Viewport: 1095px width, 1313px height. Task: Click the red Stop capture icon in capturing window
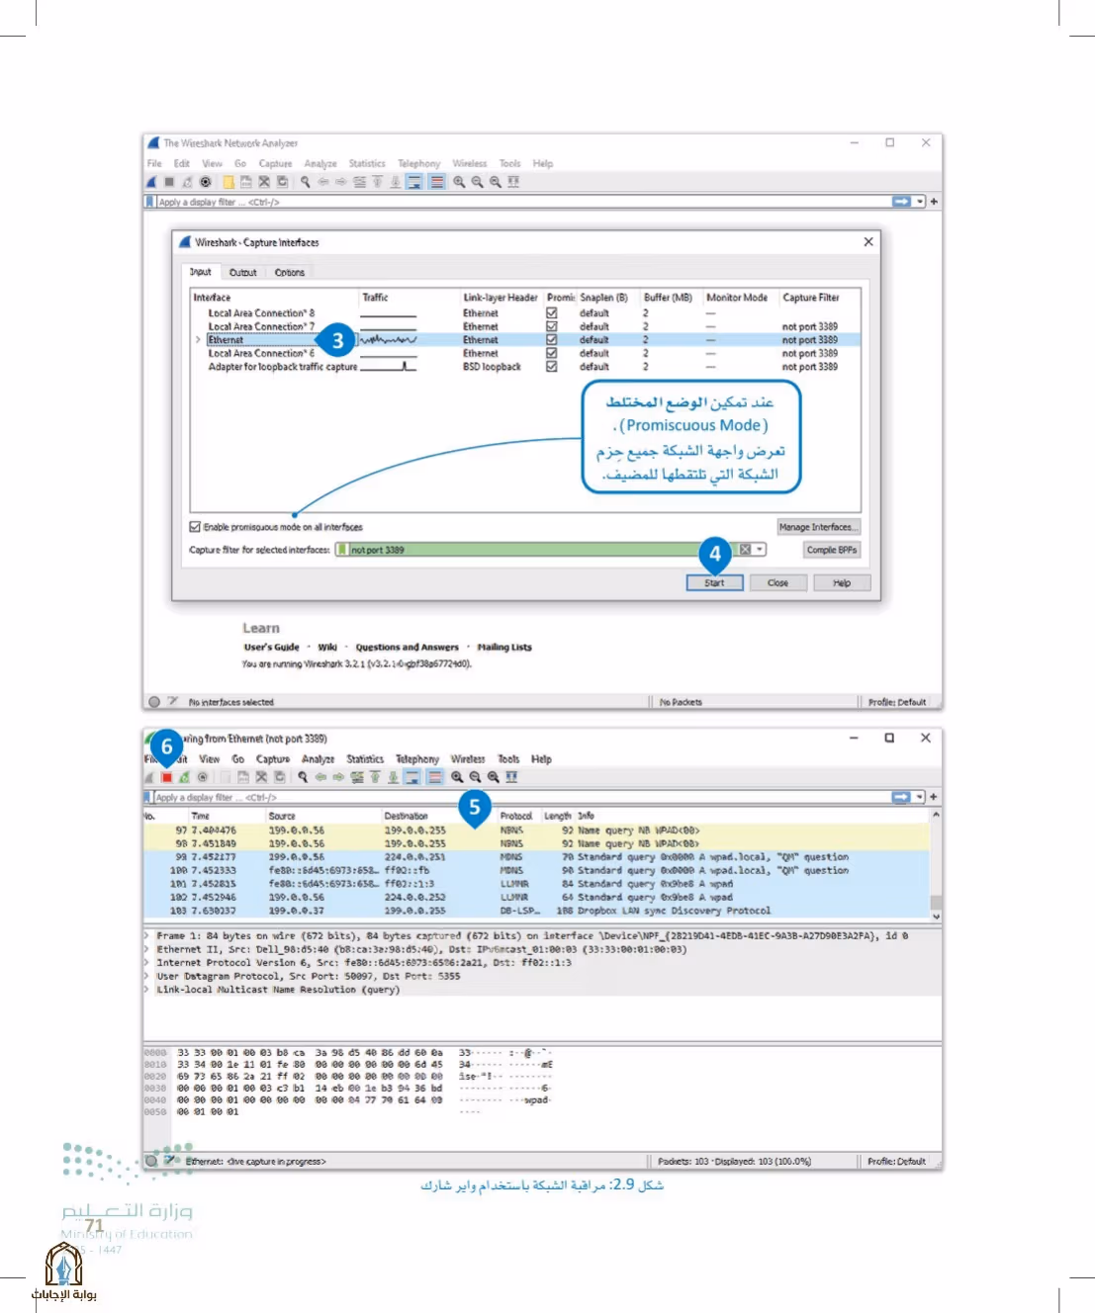pos(167,777)
